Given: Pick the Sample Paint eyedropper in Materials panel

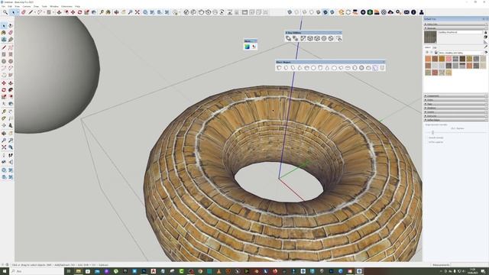Looking at the screenshot, I should pos(486,47).
